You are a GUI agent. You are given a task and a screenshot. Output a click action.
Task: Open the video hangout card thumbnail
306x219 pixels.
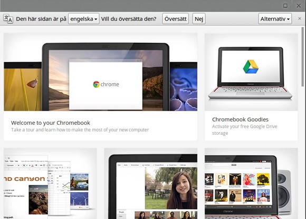coord(151,183)
